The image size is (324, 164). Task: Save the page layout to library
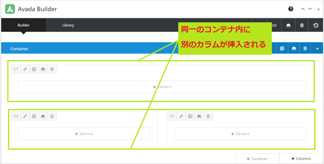289,25
